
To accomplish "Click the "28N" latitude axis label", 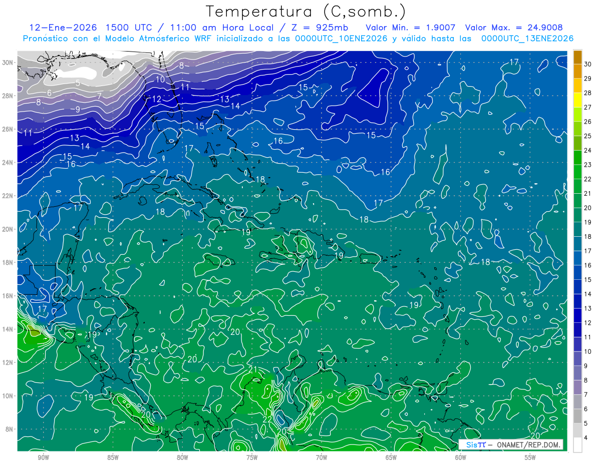I will (8, 96).
